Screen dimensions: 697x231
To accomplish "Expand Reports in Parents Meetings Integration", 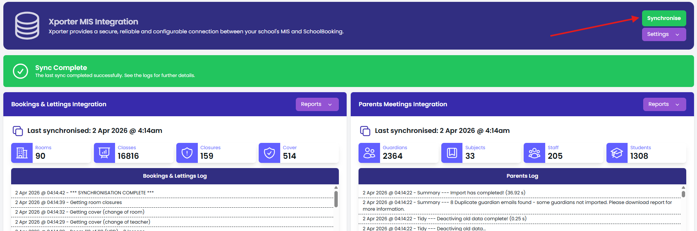I will coord(664,104).
